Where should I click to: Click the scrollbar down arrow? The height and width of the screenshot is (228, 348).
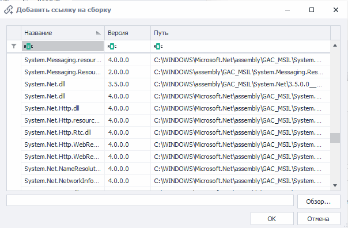click(335, 185)
